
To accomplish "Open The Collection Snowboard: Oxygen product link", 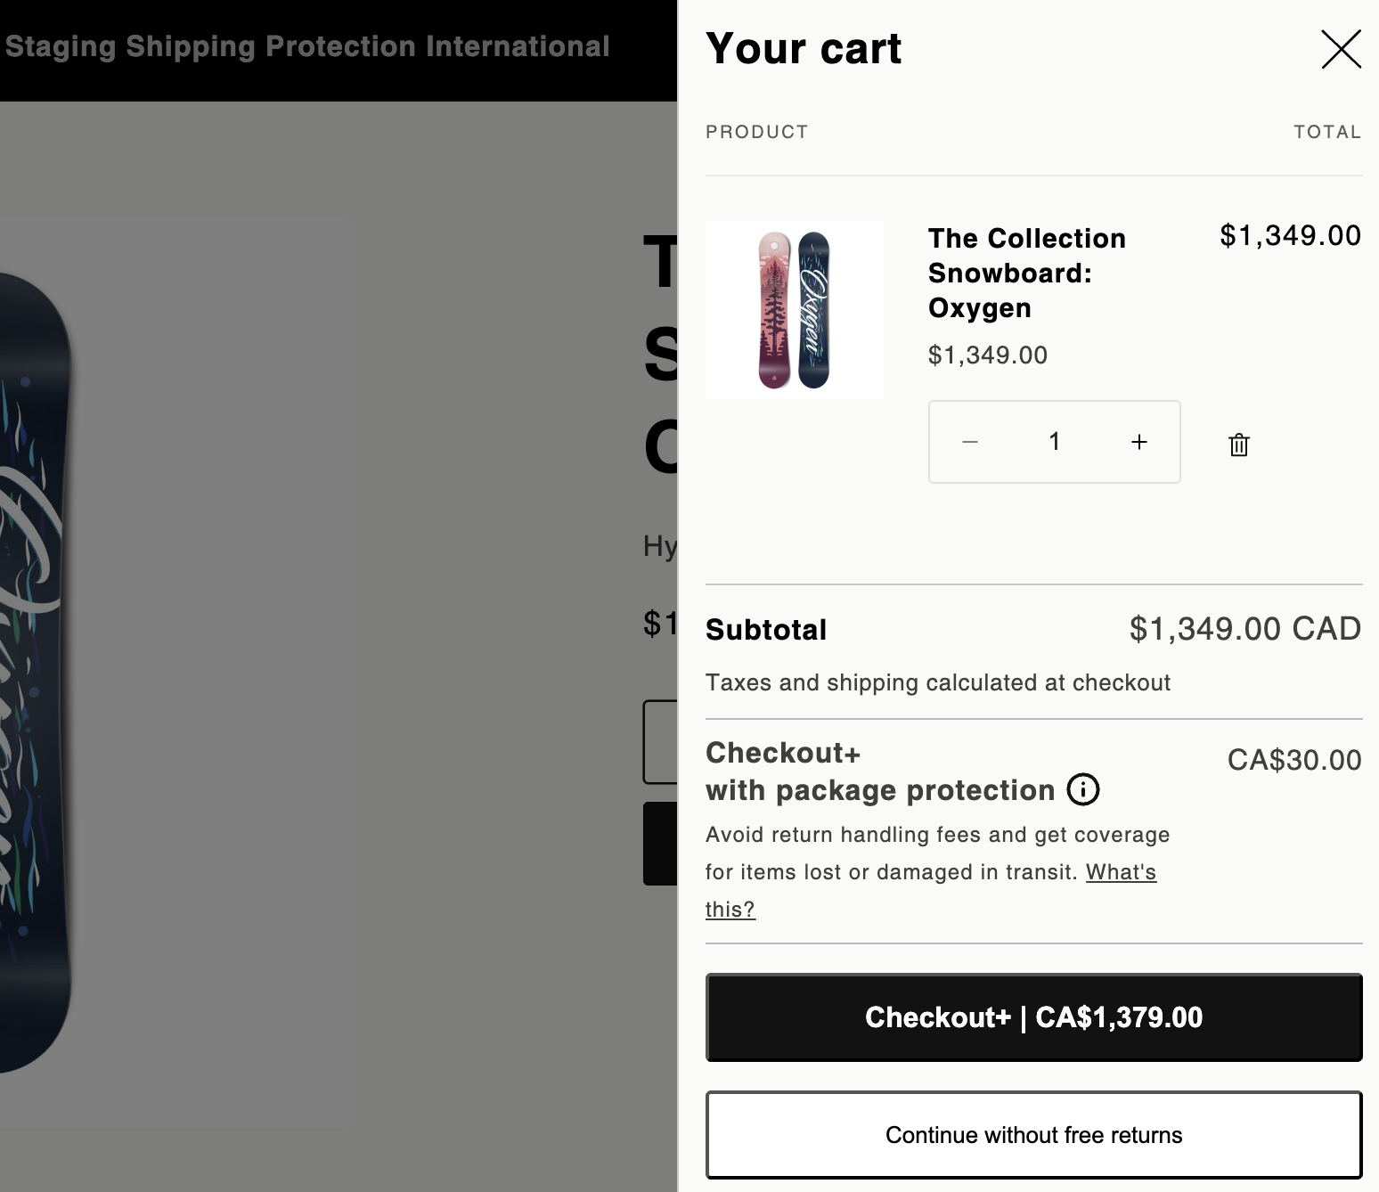I will [x=1026, y=273].
